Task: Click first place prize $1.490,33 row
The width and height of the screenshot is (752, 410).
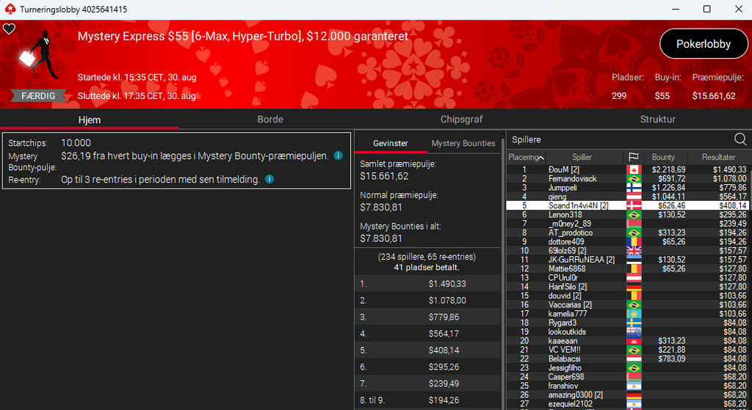Action: (x=427, y=284)
